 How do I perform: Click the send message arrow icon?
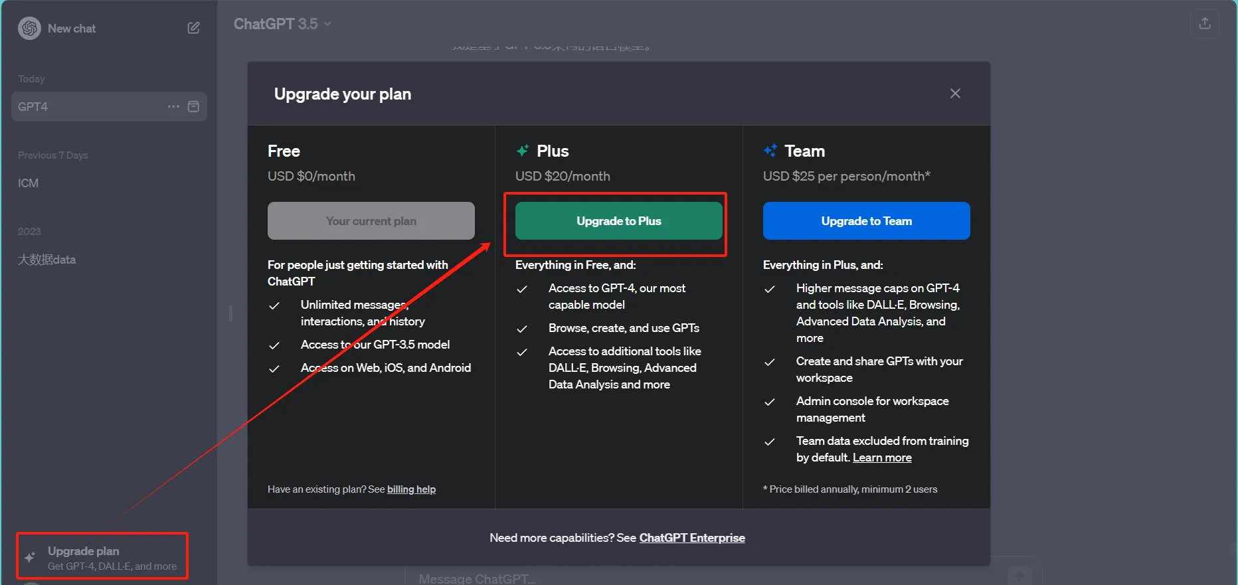[1019, 576]
